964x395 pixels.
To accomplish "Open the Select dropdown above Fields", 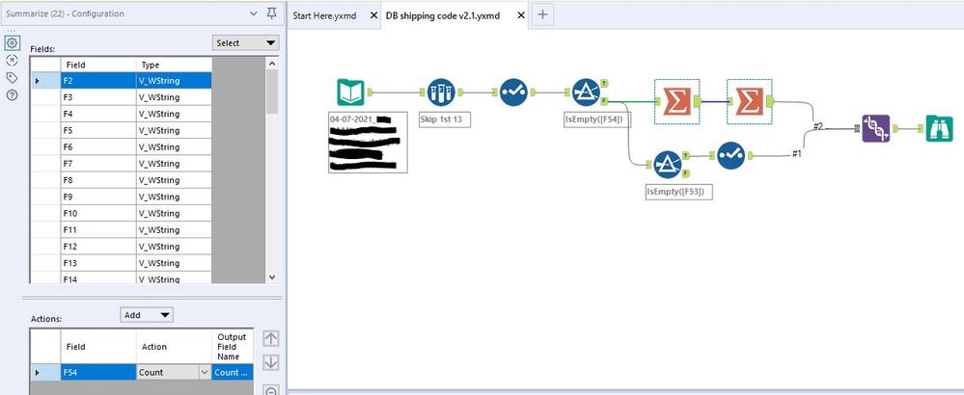I will point(245,43).
